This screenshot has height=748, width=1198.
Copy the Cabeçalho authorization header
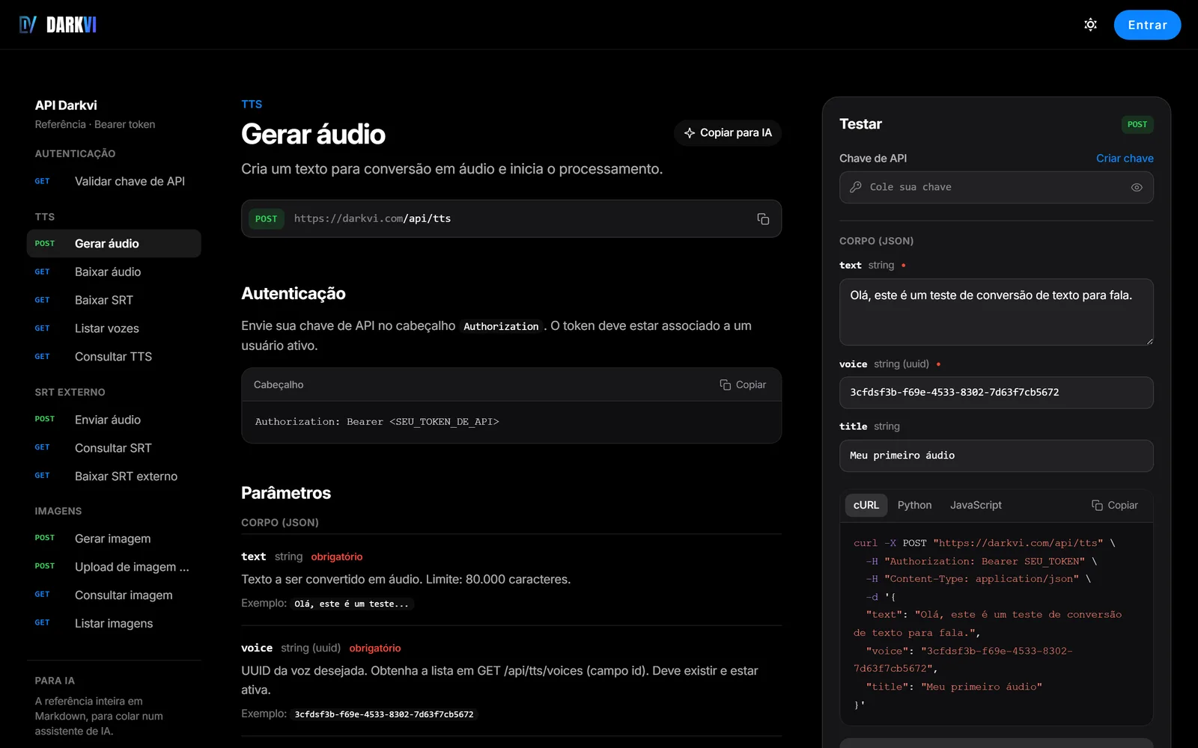(743, 384)
